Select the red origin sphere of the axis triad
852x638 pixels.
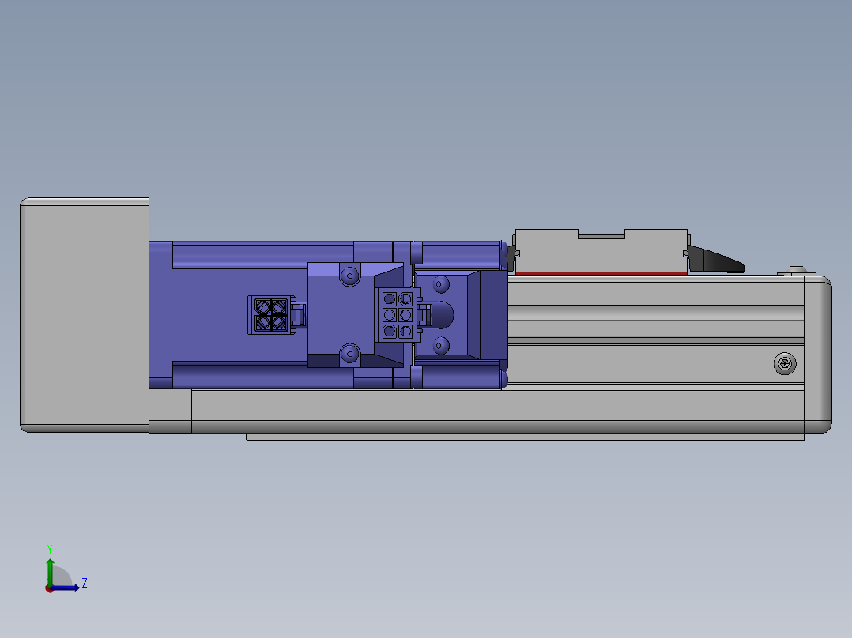pyautogui.click(x=50, y=588)
